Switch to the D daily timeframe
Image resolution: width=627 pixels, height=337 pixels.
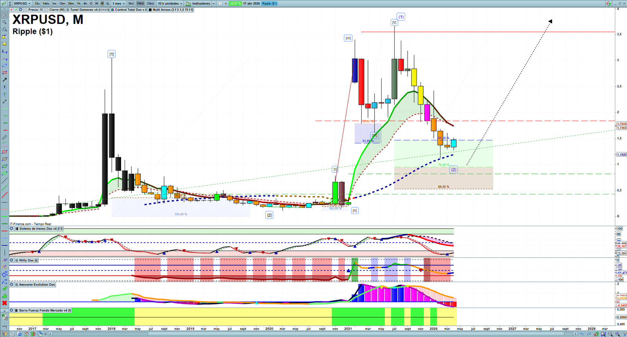click(x=91, y=4)
